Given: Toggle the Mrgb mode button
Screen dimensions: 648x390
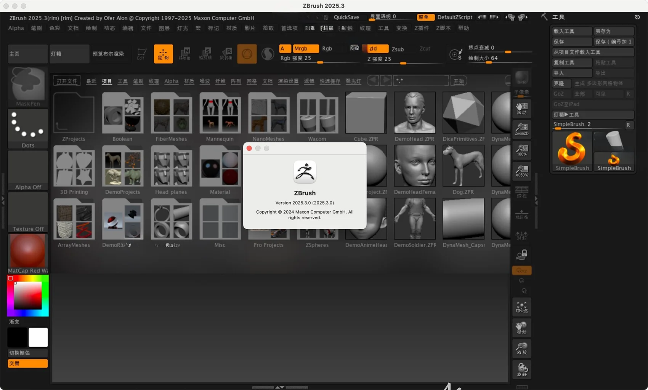Looking at the screenshot, I should pyautogui.click(x=305, y=49).
